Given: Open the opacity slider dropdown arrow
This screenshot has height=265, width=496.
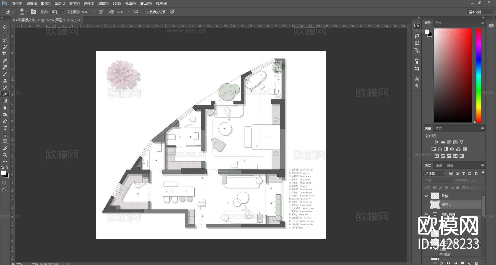Looking at the screenshot, I should tap(94, 12).
